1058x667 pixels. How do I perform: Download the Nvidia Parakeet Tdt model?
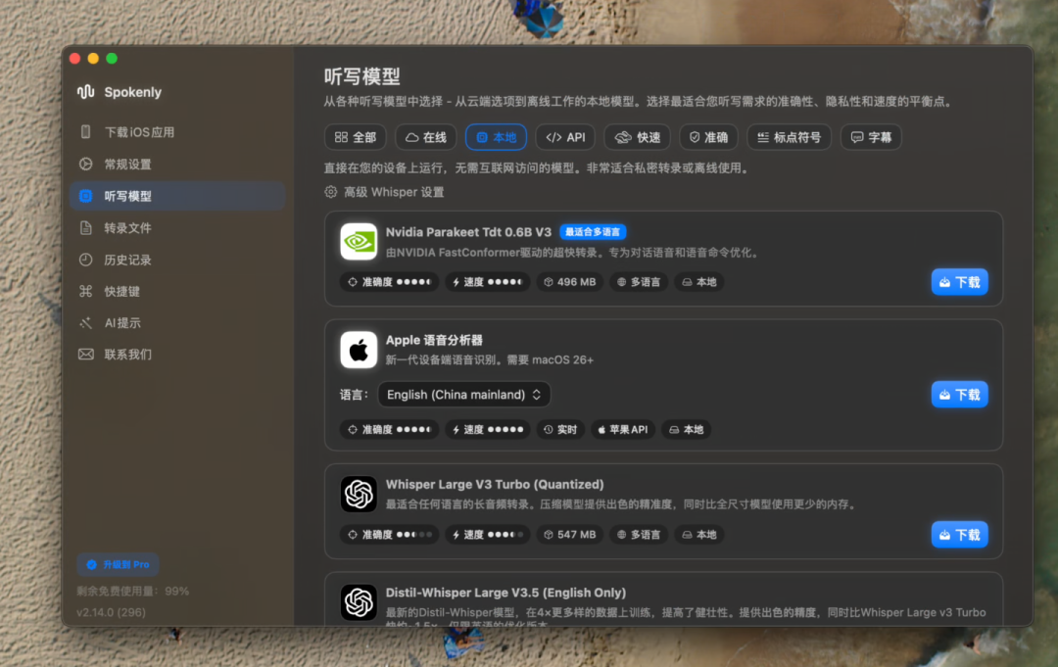959,282
